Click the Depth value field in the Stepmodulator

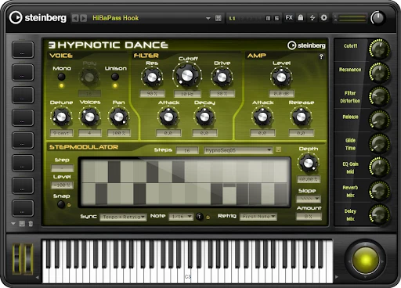point(309,179)
